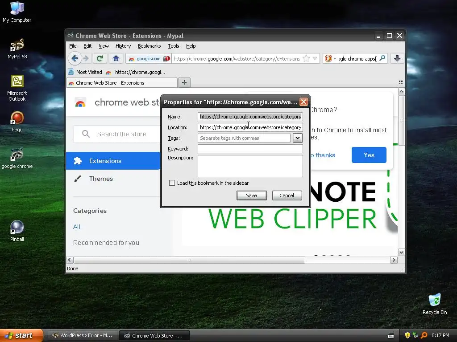
Task: Open the View menu
Action: pyautogui.click(x=104, y=46)
